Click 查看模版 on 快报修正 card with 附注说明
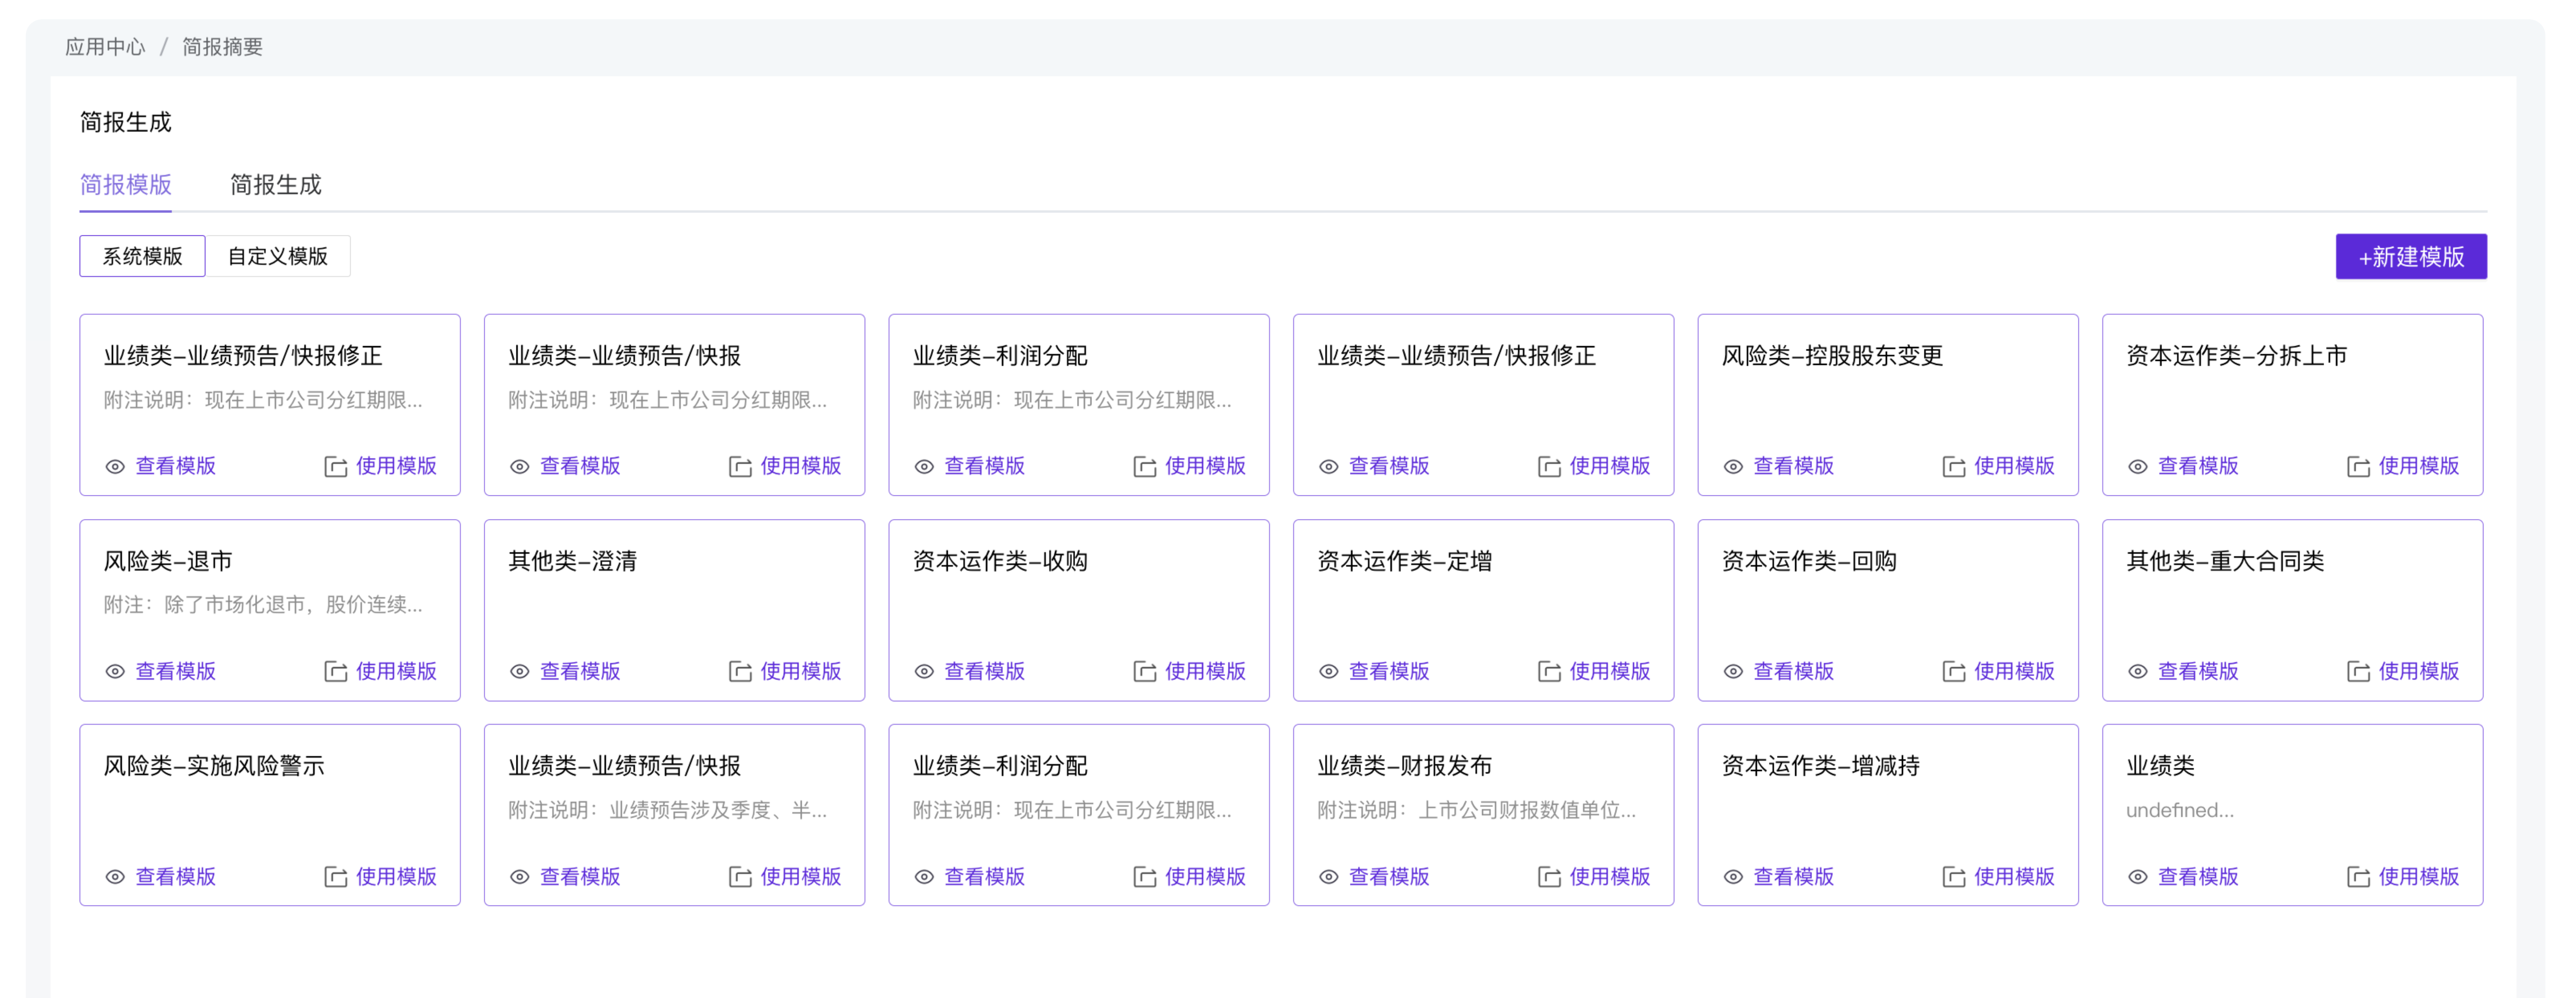The width and height of the screenshot is (2576, 998). [176, 467]
